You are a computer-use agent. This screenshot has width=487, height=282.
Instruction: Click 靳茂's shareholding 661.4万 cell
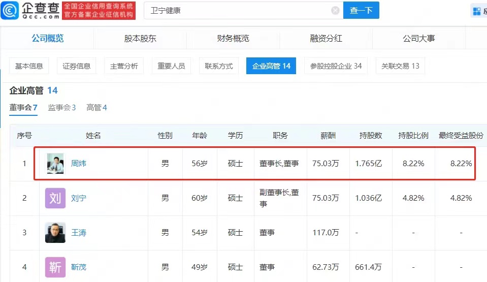pos(368,267)
